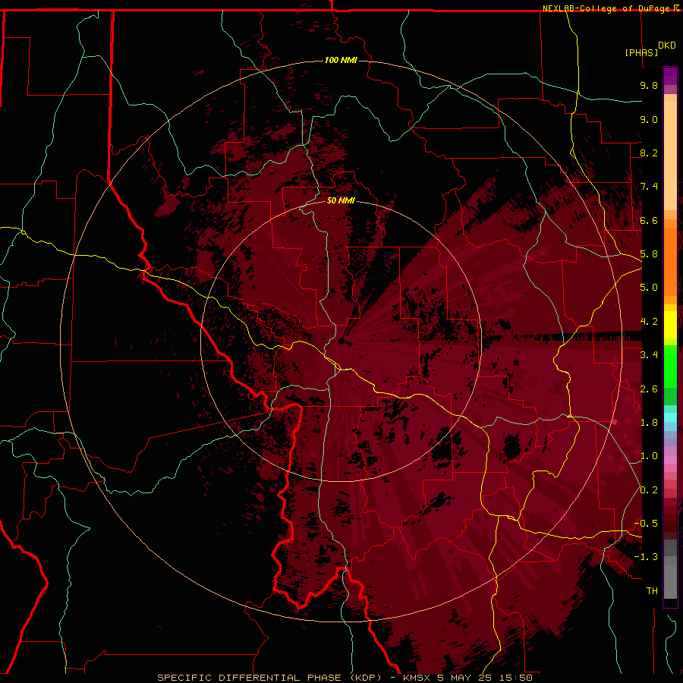Image resolution: width=683 pixels, height=683 pixels.
Task: Click the -1.3 scale value
Action: (x=646, y=557)
